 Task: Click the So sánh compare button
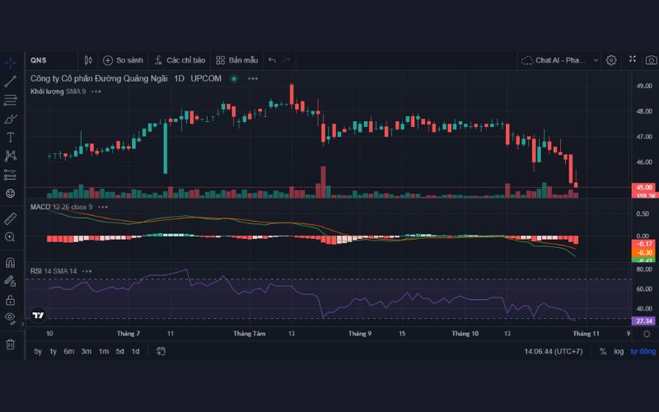[x=123, y=60]
